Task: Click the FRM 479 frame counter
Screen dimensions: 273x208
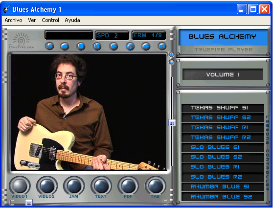Action: [x=149, y=36]
